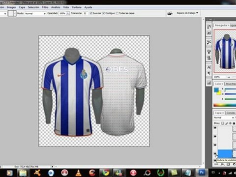Toggle the Suavizar checkbox

[x=91, y=13]
